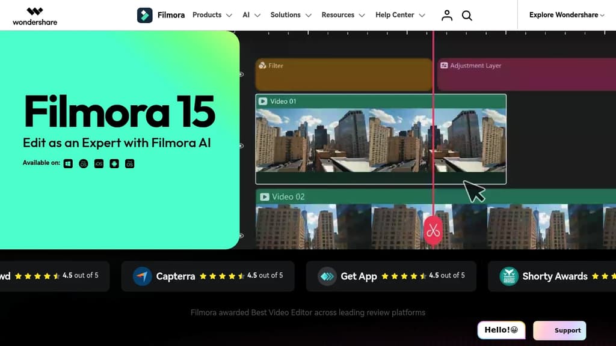The height and width of the screenshot is (346, 616).
Task: Toggle visibility eye of Video 02 track
Action: pyautogui.click(x=241, y=235)
